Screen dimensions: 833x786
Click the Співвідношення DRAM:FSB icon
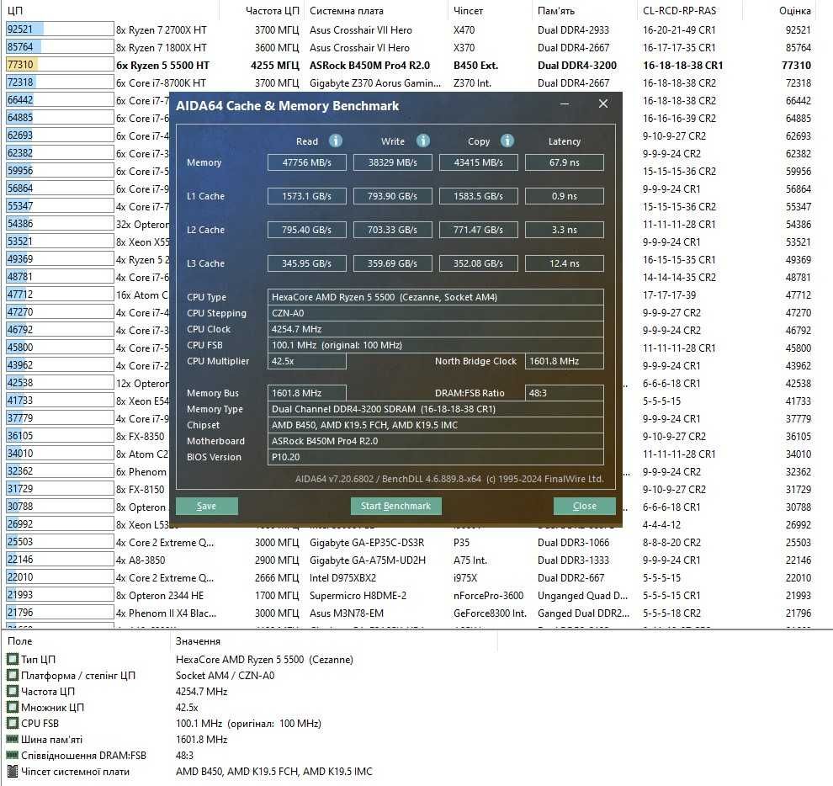[13, 755]
